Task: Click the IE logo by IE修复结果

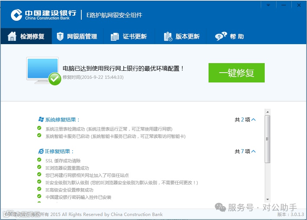Action: click(41, 151)
